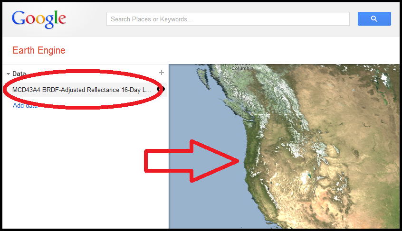Screen dimensions: 402x231
Task: Focus the Search Places or Keywords field
Action: click(x=228, y=18)
